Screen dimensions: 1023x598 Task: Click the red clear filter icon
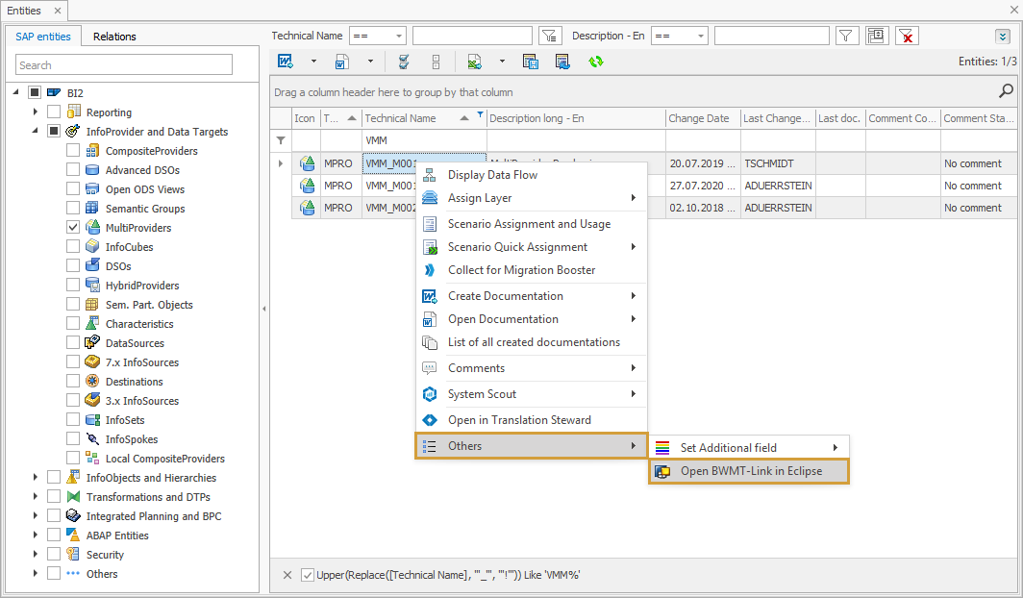point(906,36)
